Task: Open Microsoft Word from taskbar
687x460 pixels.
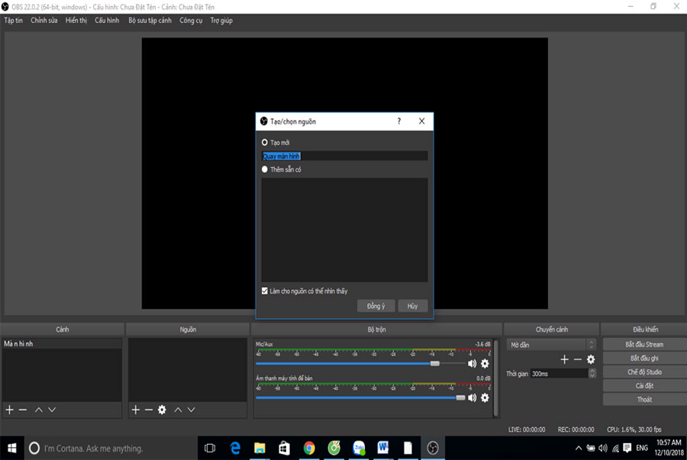Action: 383,449
